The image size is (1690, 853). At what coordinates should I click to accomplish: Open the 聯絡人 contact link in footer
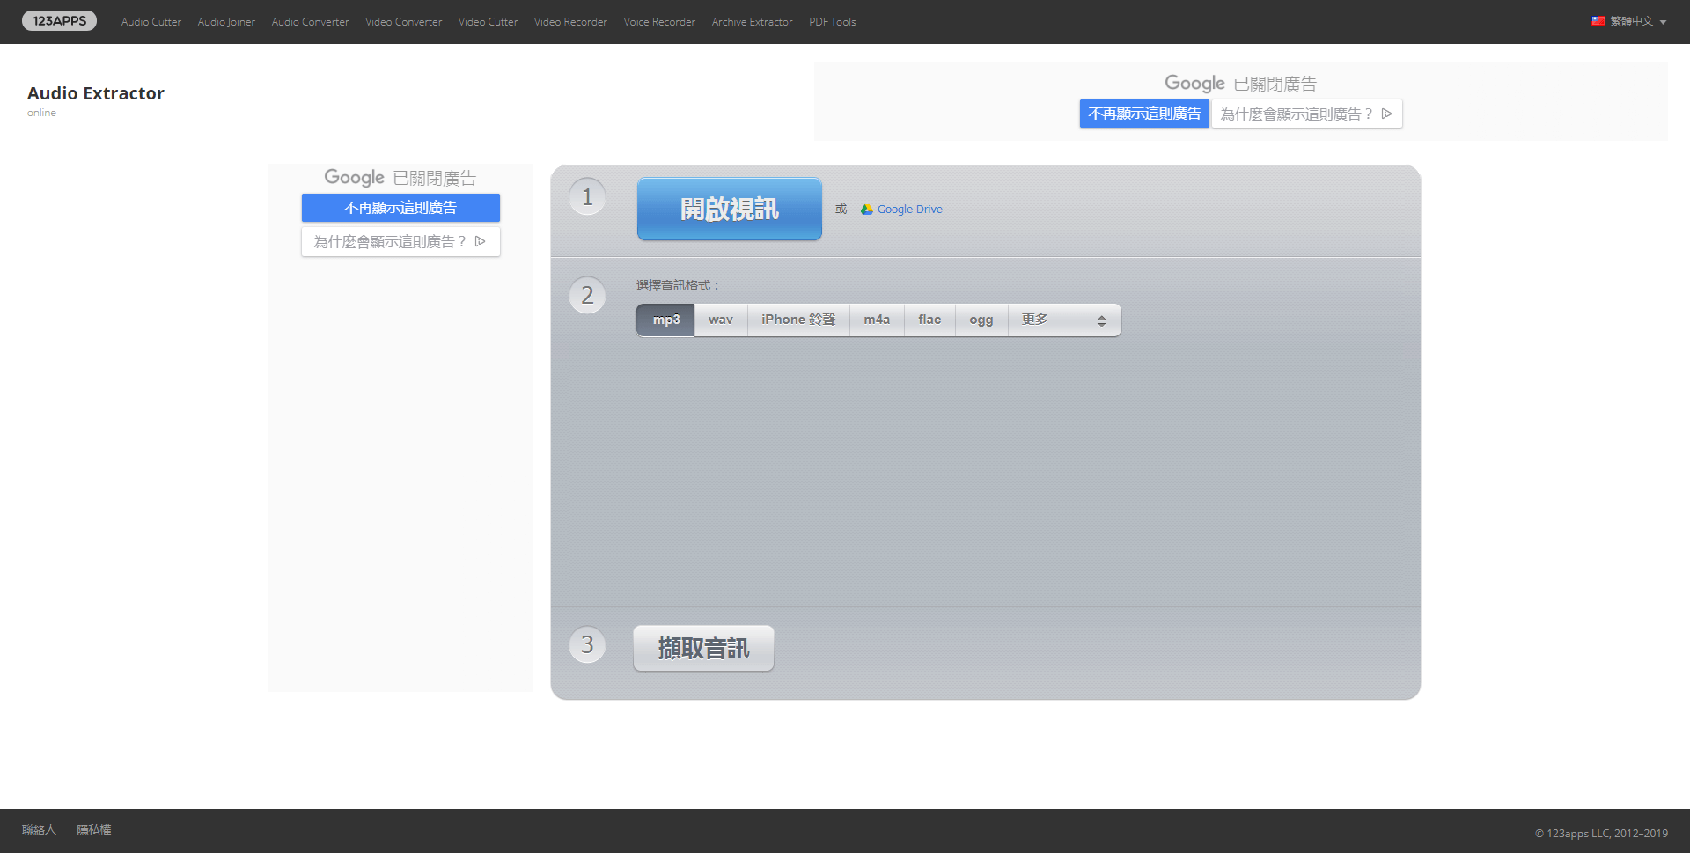[39, 830]
